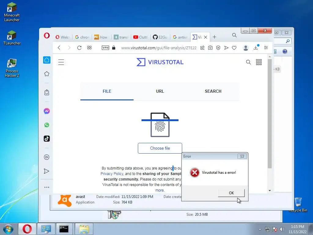Screen dimensions: 313x235
Task: Close the VirusTotal browser tab
Action: 206,37
